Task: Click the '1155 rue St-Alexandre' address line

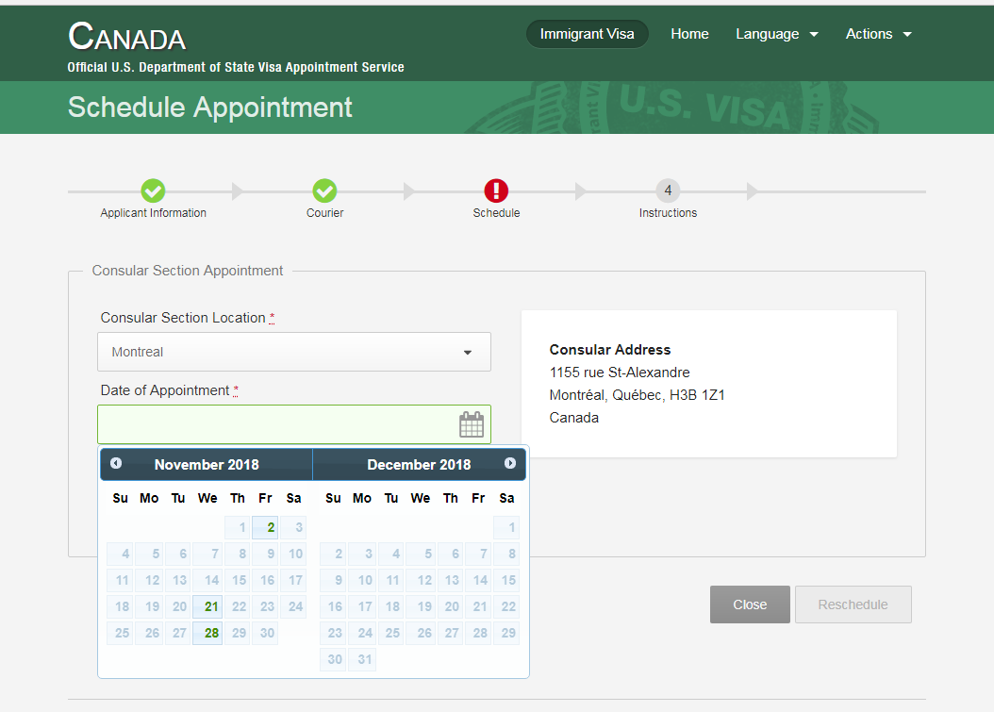Action: [620, 373]
